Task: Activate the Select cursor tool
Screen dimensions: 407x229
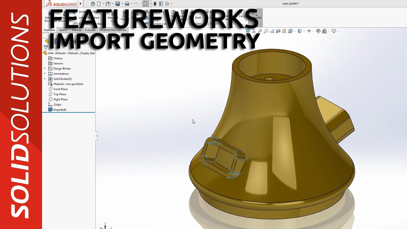Action: 145,4
